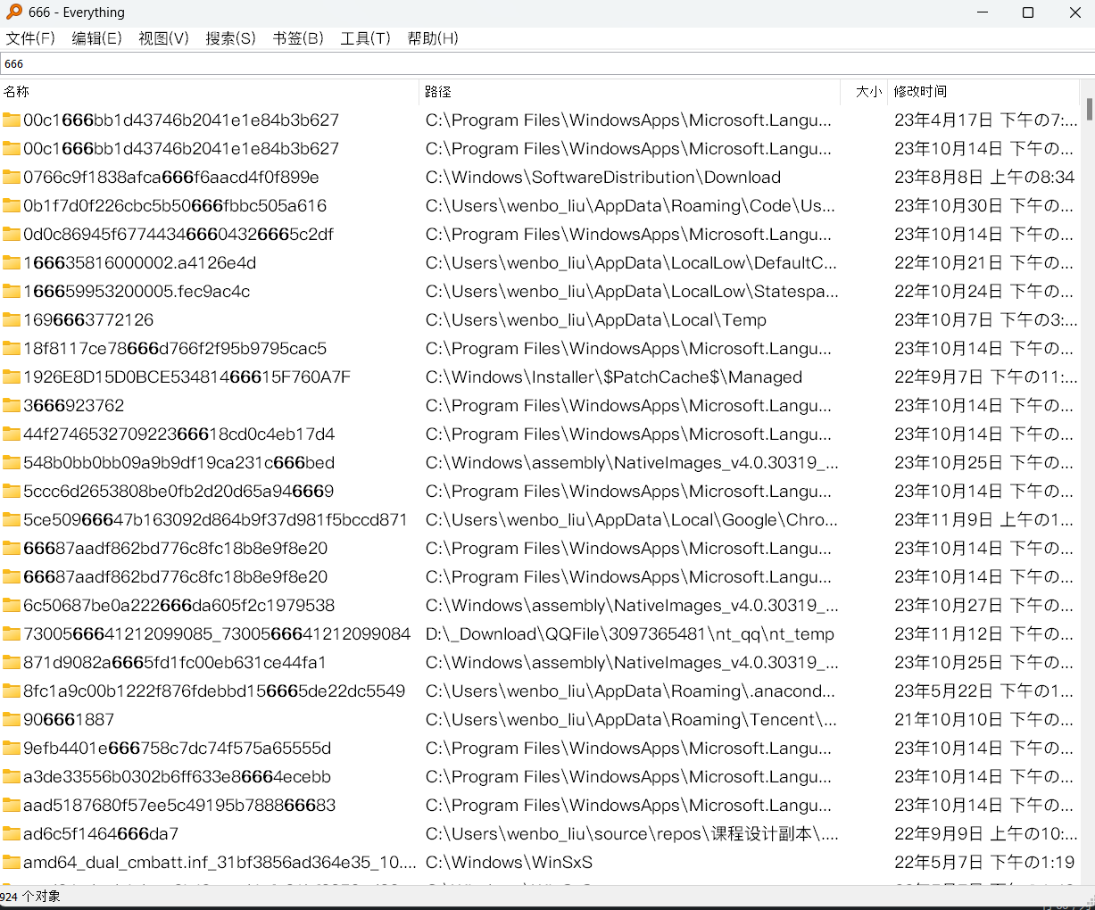Select folder name 548b0bb0bb09a9b9df19ca231c666bed
Image resolution: width=1095 pixels, height=910 pixels.
point(179,463)
